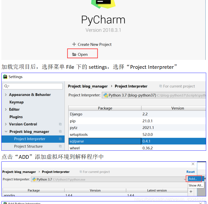
Task: Click the For current project icon in lower dialog
Action: pos(81,172)
